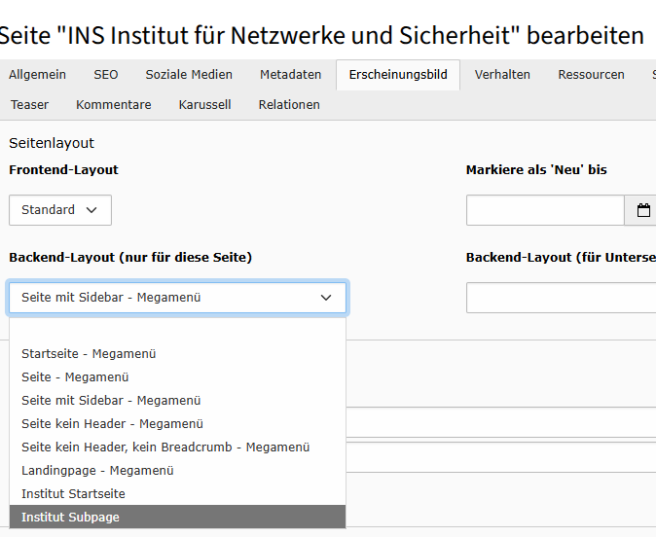
Task: Open the Frontend-Layout Standard dropdown
Action: [x=60, y=210]
